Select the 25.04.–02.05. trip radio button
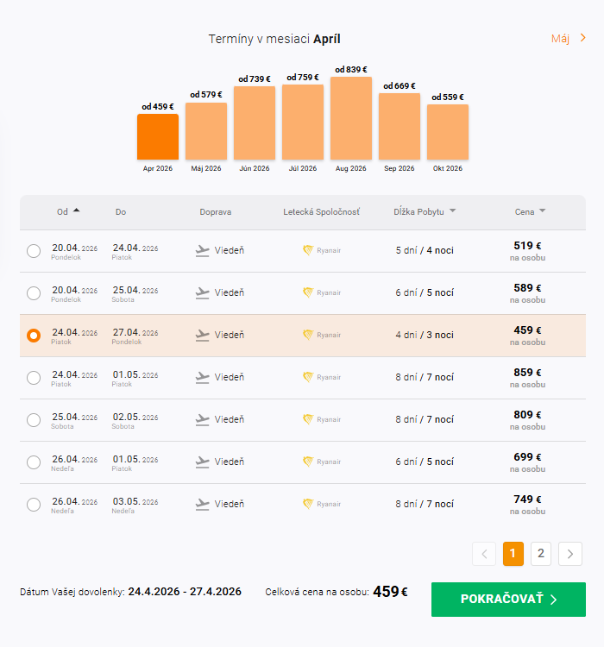The height and width of the screenshot is (647, 604). [34, 420]
